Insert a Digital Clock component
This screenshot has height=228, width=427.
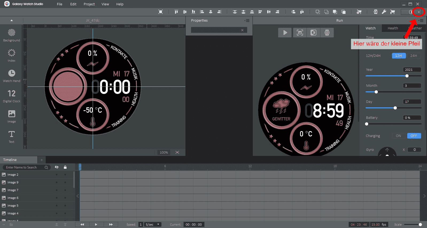coord(11,96)
